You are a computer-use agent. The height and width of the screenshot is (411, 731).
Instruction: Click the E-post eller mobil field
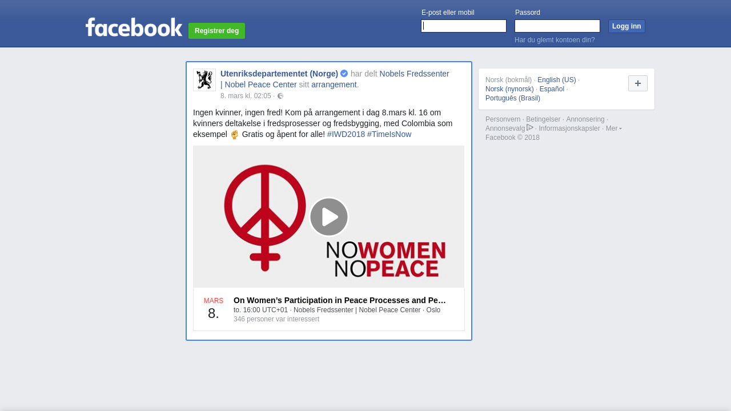pos(464,26)
